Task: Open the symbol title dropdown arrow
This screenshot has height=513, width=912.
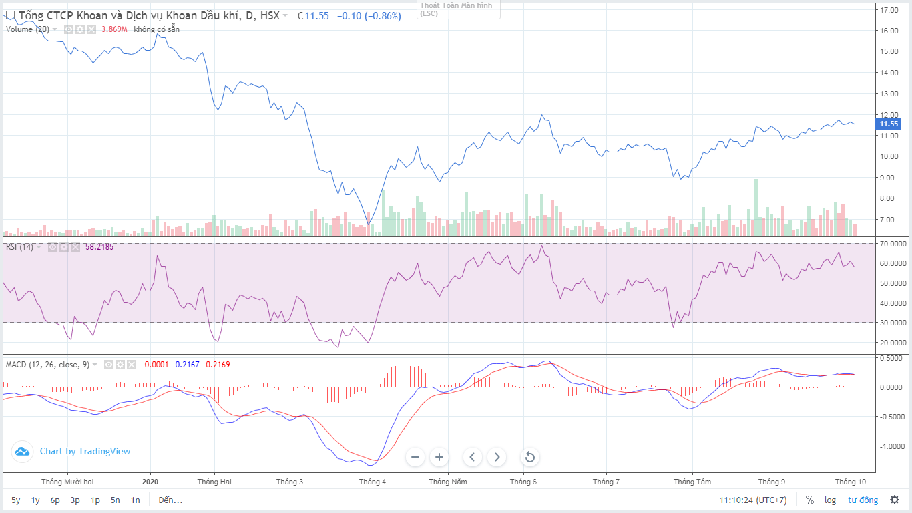Action: [286, 15]
